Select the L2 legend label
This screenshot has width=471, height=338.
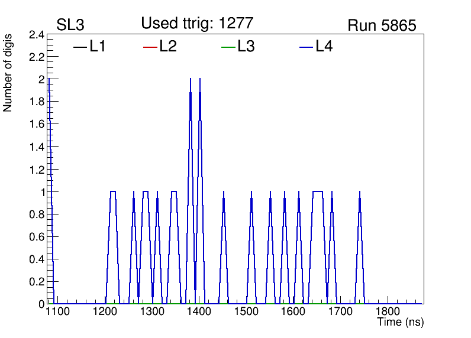point(168,47)
